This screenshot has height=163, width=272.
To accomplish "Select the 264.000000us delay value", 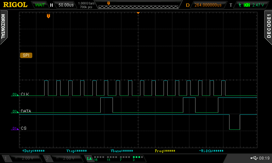I will click(208, 5).
